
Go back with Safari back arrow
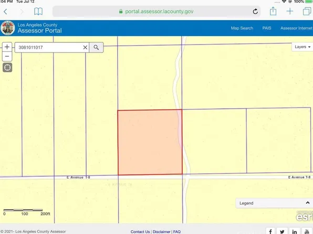5,12
